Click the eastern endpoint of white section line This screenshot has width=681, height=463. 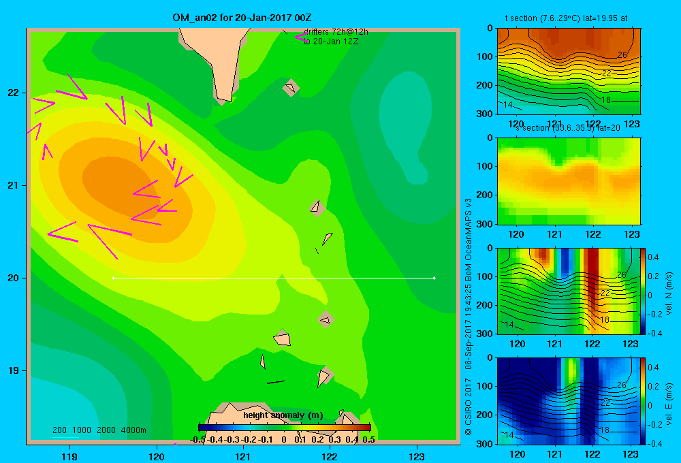click(x=434, y=278)
